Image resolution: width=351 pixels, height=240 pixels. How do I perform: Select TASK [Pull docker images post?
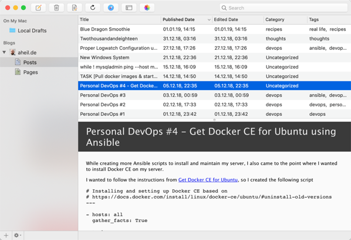214,76
